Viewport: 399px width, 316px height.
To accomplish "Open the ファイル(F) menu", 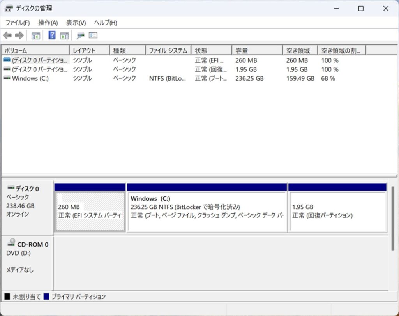I will tap(18, 23).
